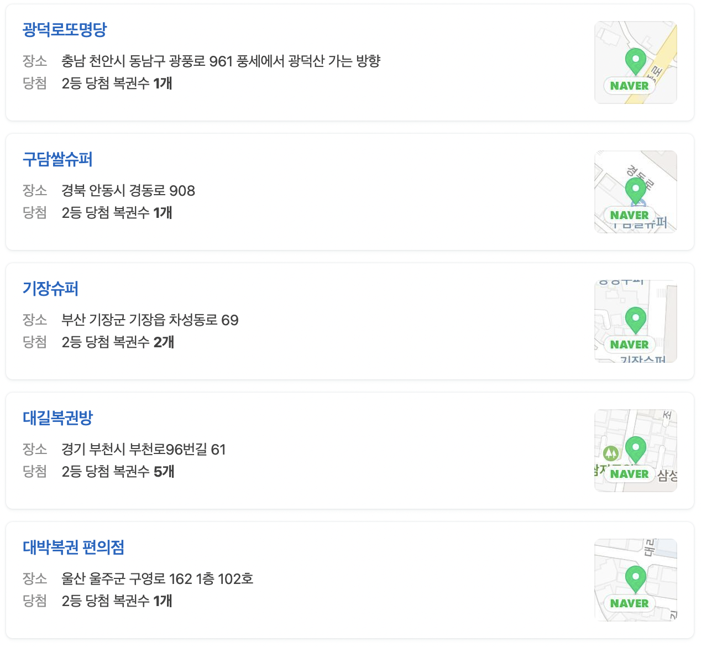Click the NAVER logo on 기장슈퍼 map
The image size is (701, 647).
click(x=630, y=345)
